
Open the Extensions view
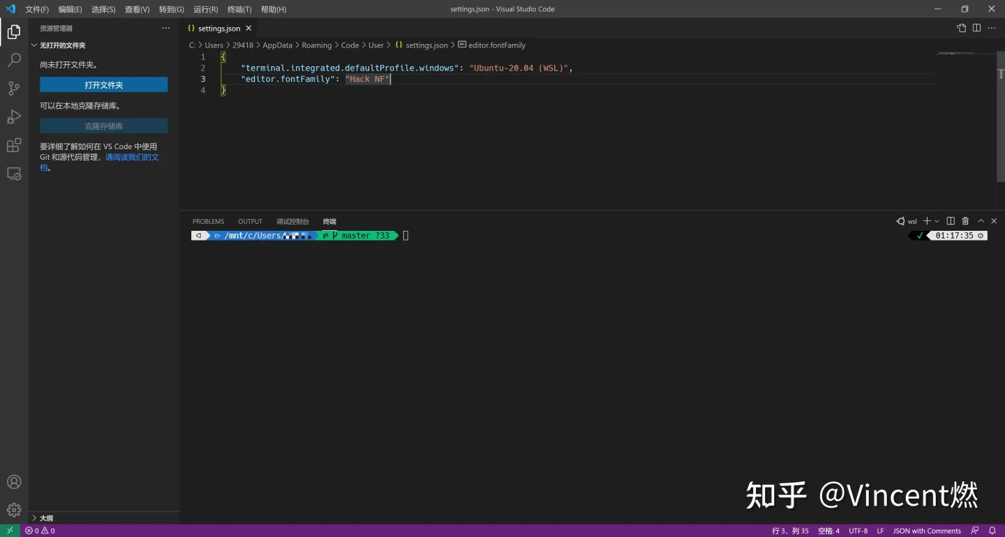pos(14,146)
